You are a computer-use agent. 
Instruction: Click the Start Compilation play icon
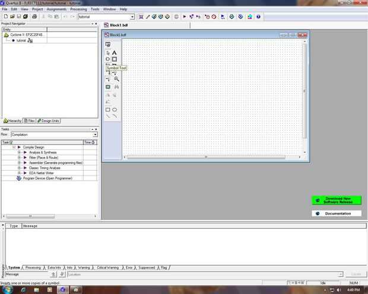[x=185, y=17]
